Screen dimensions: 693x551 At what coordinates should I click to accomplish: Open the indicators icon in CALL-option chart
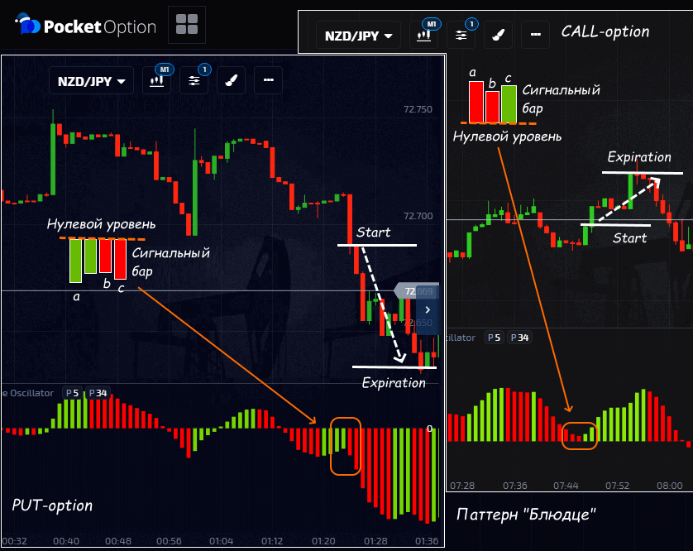(461, 36)
